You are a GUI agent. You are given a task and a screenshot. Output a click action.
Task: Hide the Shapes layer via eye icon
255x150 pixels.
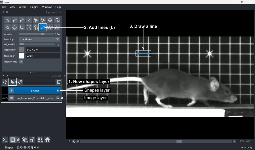coord(12,90)
